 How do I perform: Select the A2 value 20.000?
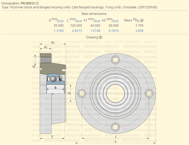coord(114,26)
